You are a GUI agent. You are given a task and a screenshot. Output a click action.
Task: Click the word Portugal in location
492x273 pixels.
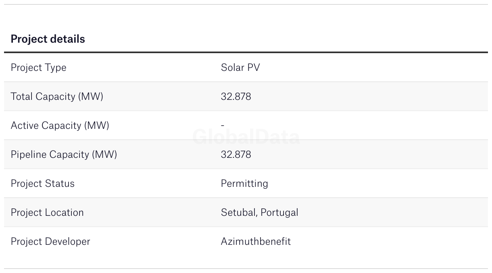point(279,213)
